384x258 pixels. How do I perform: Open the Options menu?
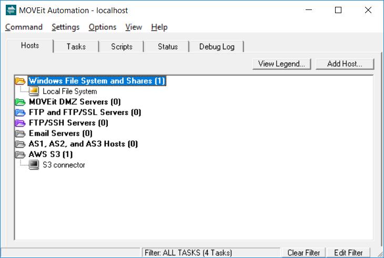tap(103, 27)
